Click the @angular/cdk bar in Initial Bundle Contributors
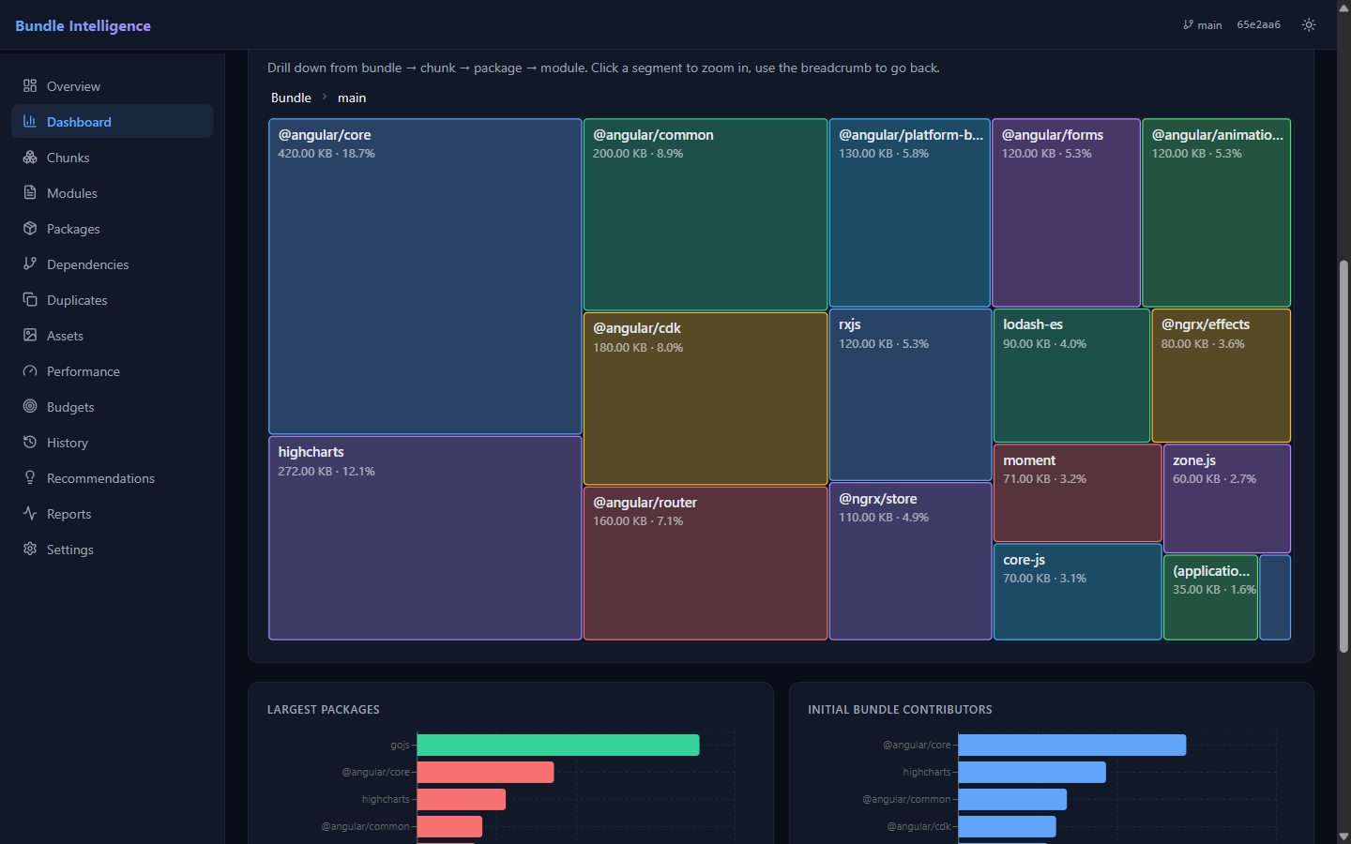The width and height of the screenshot is (1351, 844). (x=1007, y=826)
